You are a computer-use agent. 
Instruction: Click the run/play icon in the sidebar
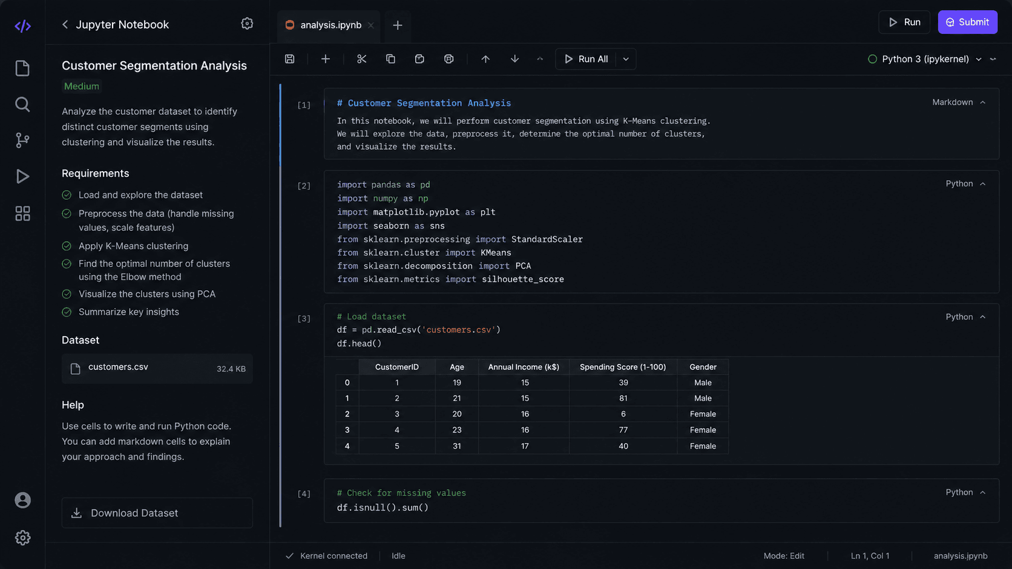22,177
